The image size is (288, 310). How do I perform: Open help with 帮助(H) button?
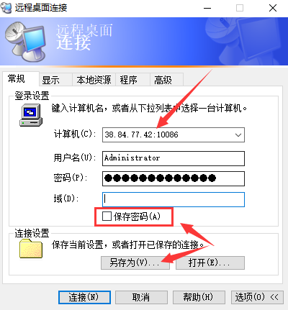pos(199,298)
